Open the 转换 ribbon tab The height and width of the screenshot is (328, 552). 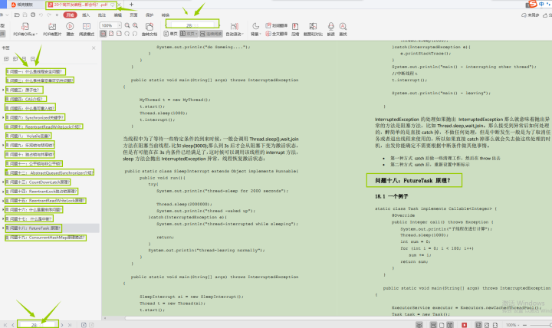pos(165,15)
